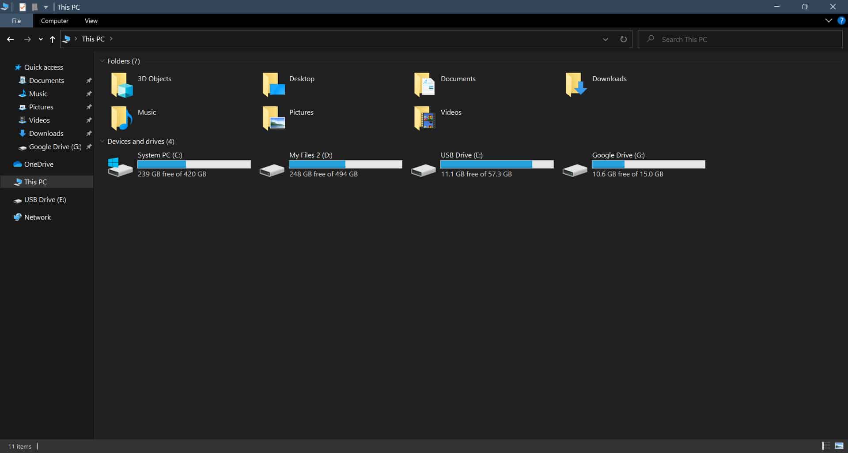Open the File menu
Screen dimensions: 848x453
click(16, 21)
